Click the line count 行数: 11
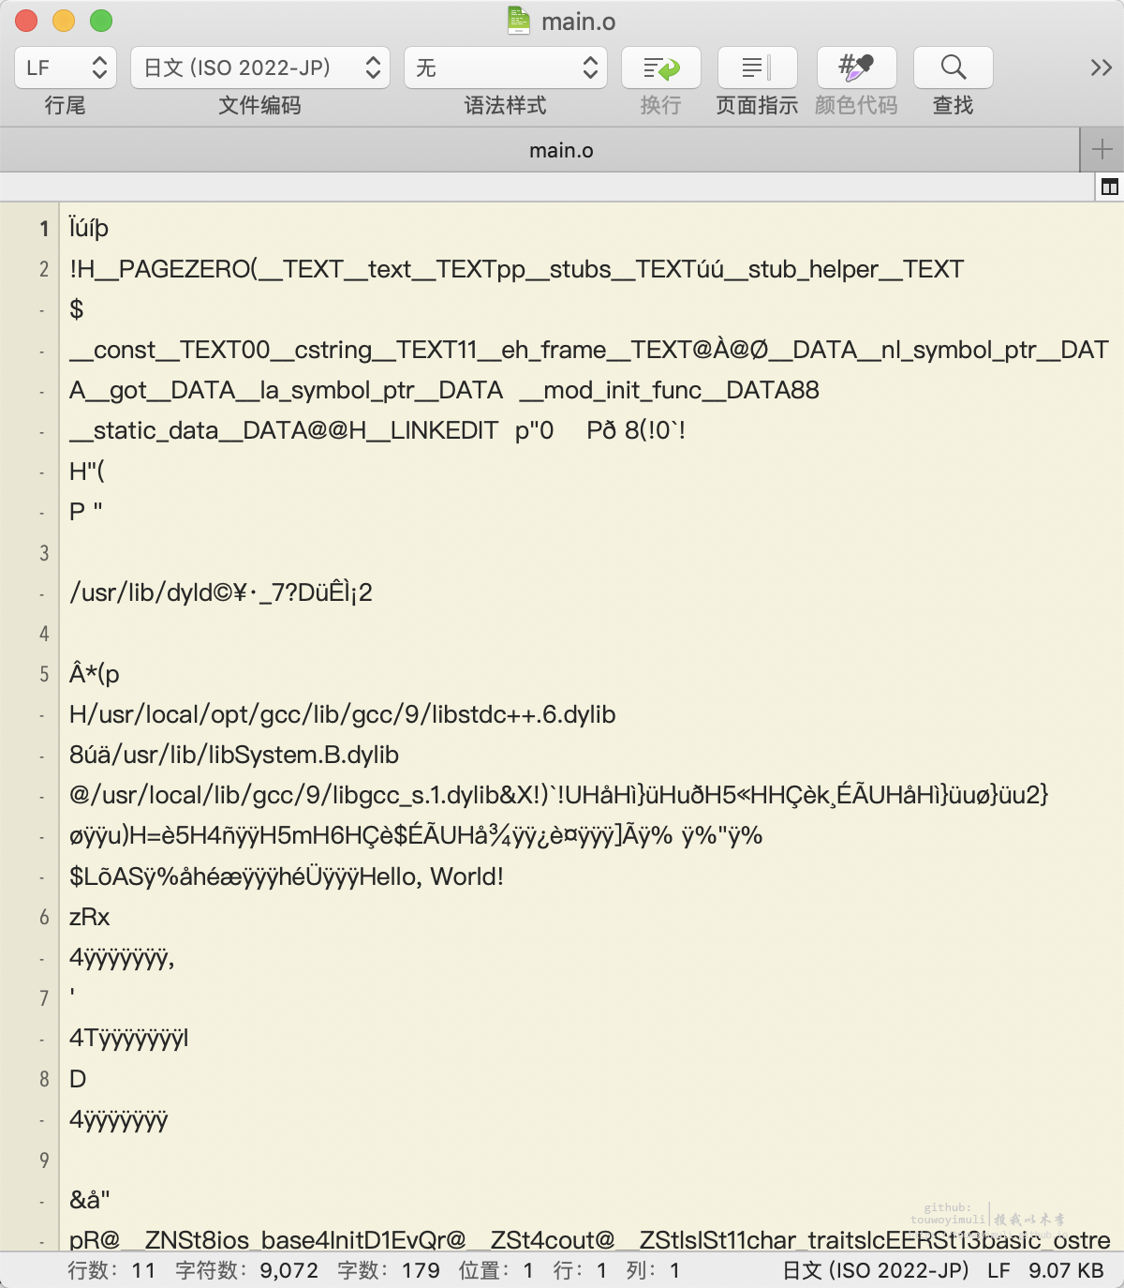 tap(111, 1270)
